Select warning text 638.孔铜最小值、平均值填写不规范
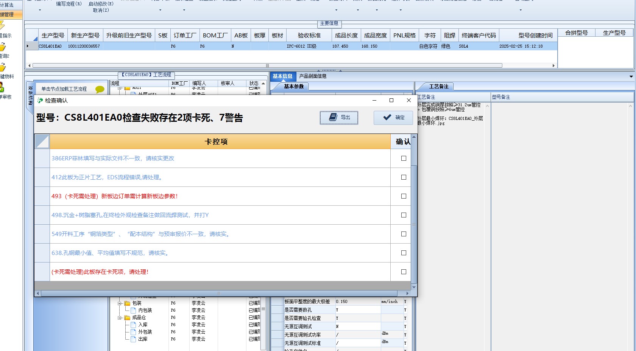 point(111,253)
